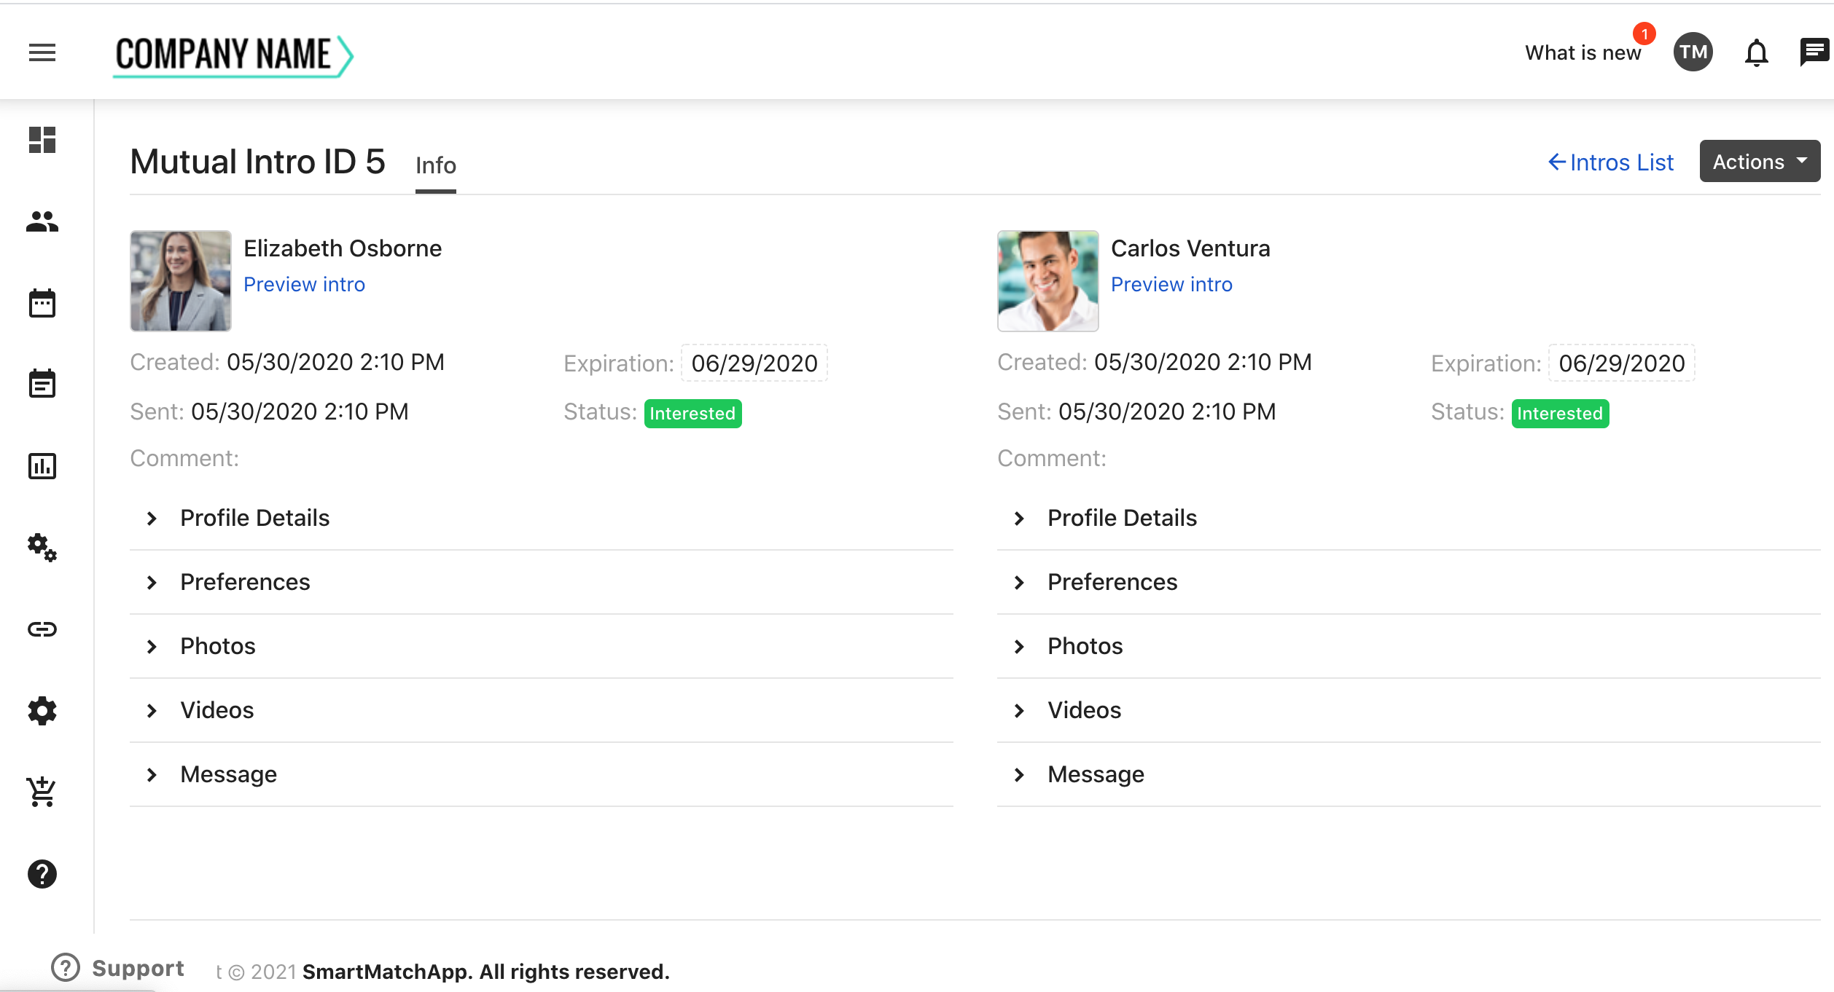Open the hamburger menu icon
This screenshot has width=1834, height=992.
tap(42, 52)
